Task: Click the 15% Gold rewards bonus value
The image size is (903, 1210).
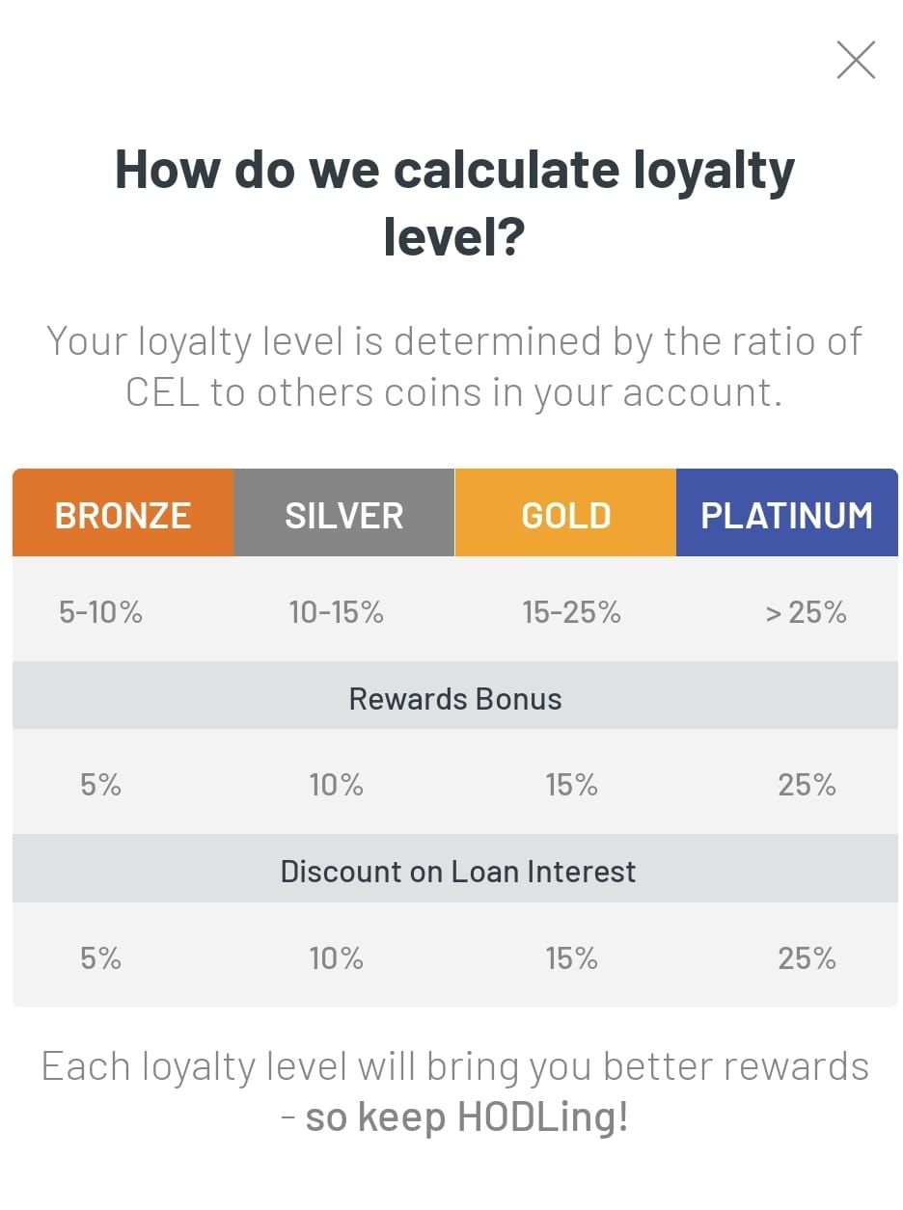Action: 571,785
